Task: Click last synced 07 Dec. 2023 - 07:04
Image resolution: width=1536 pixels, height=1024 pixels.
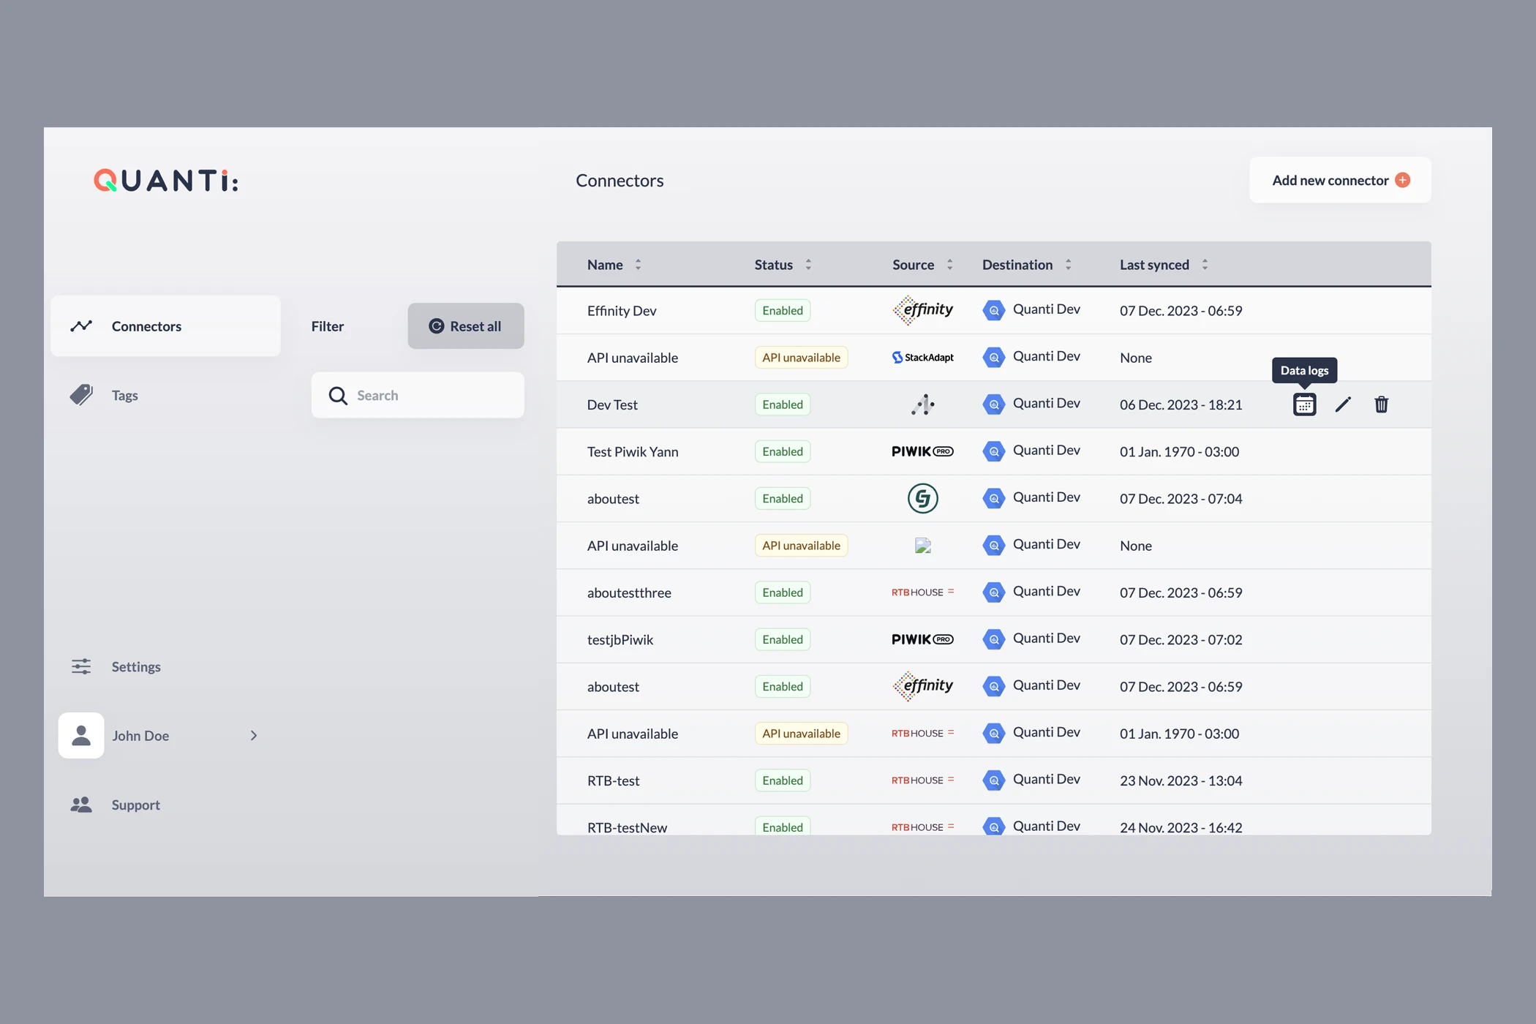Action: pyautogui.click(x=1181, y=499)
